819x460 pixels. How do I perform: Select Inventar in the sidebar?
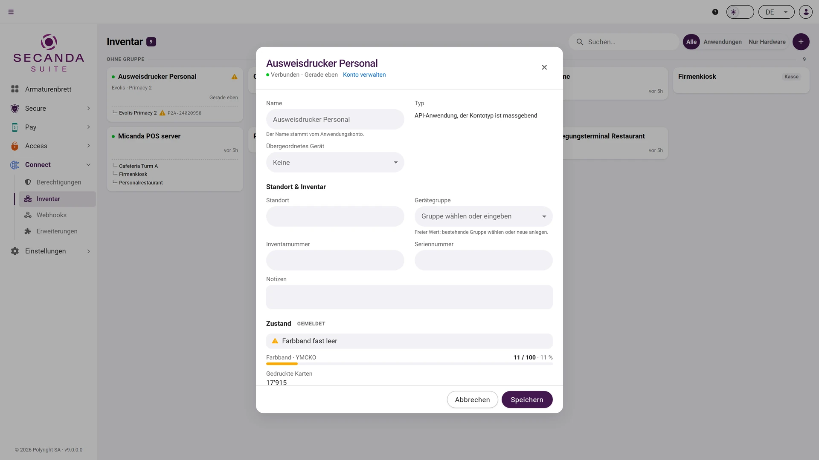[57, 199]
